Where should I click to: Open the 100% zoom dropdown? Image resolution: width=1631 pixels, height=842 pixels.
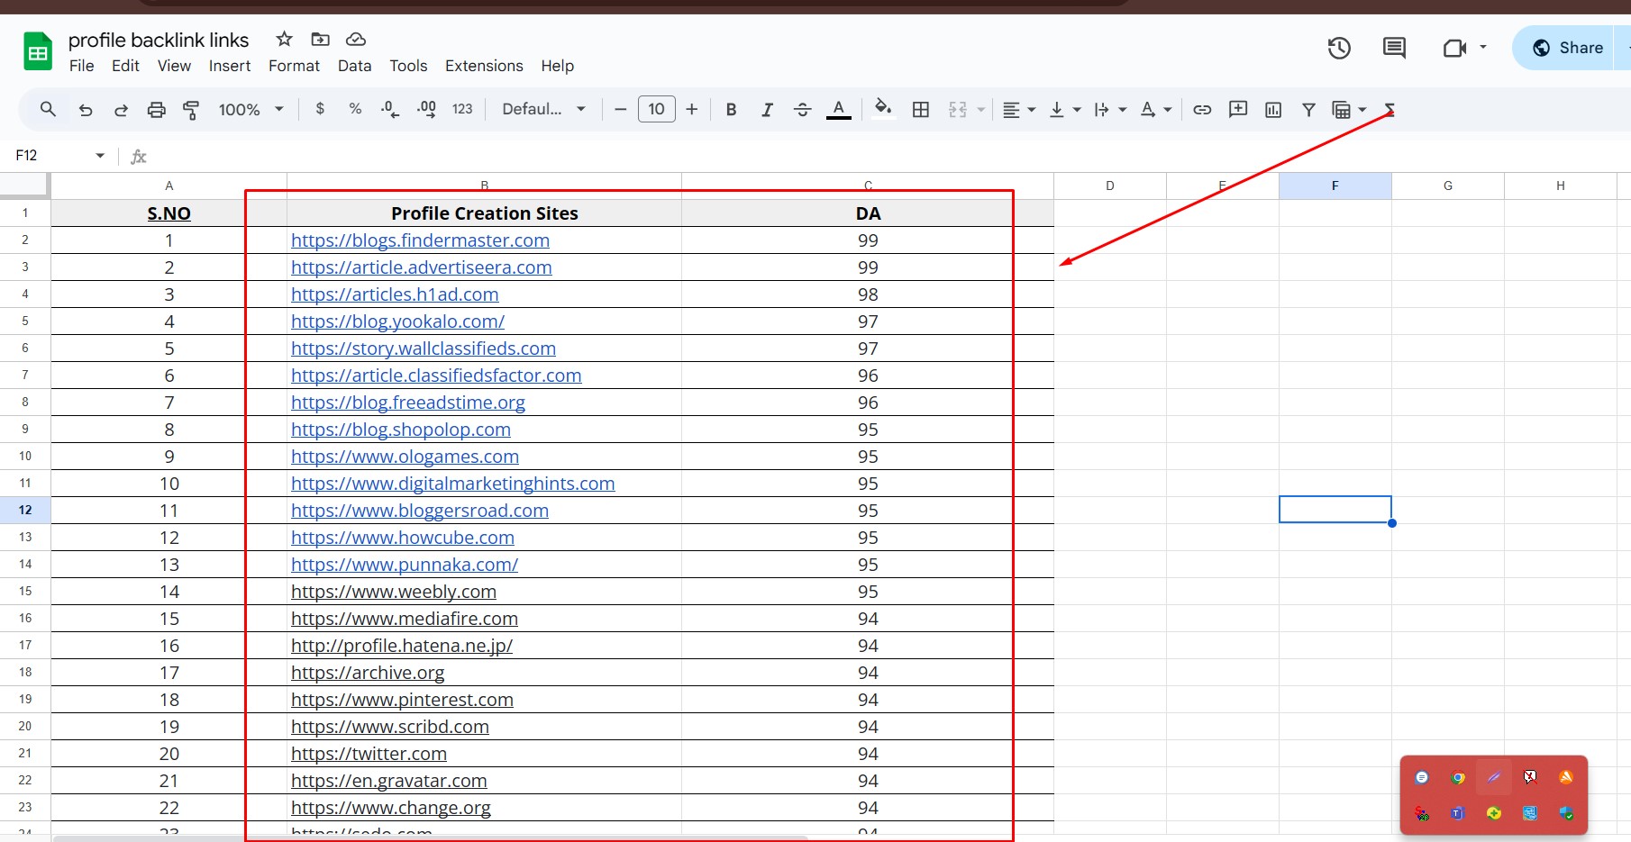251,110
